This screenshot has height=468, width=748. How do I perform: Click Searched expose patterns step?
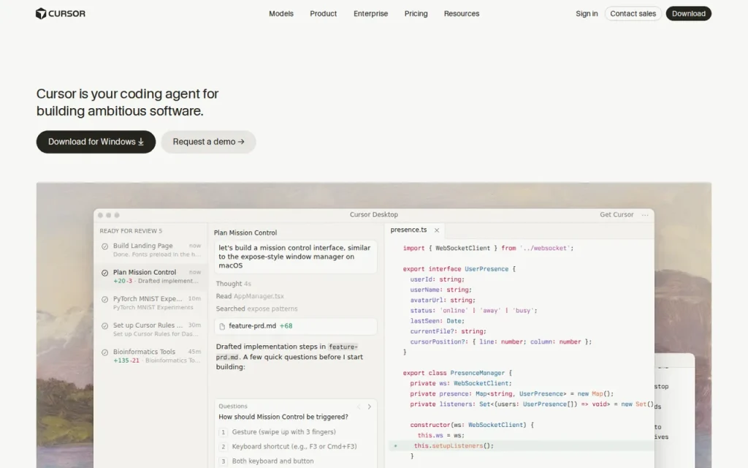[x=256, y=309]
